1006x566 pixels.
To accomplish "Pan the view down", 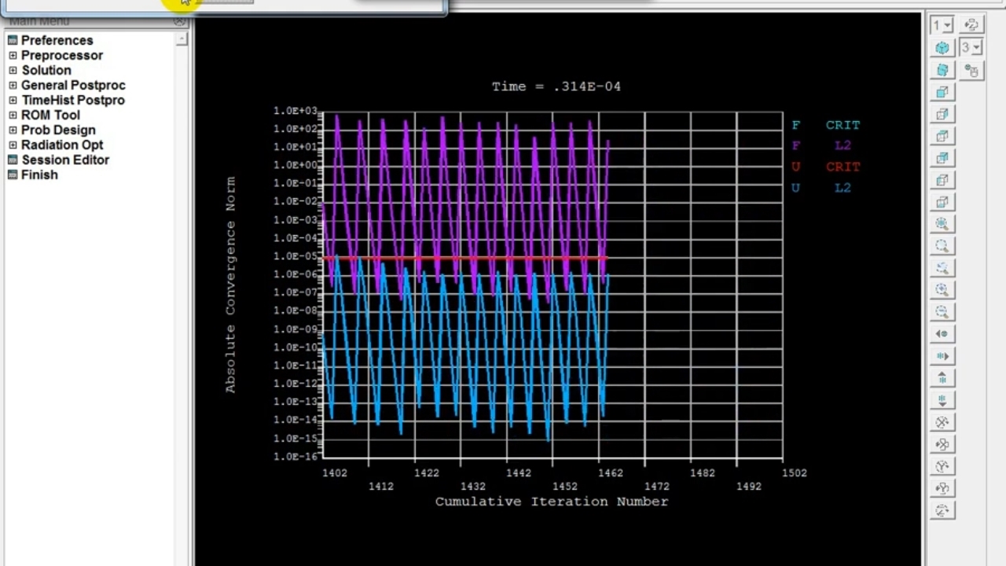I will tap(942, 400).
